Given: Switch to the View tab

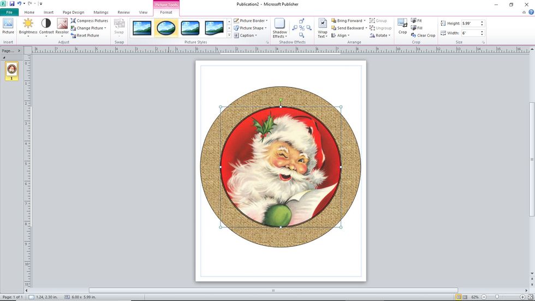Looking at the screenshot, I should [x=143, y=12].
